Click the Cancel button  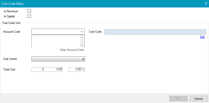click(198, 99)
